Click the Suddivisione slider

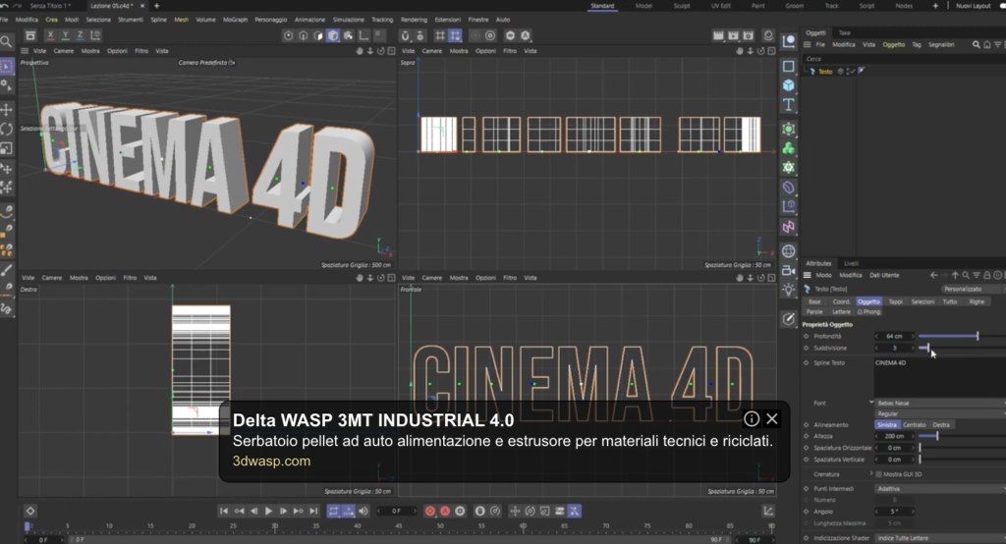click(x=962, y=348)
